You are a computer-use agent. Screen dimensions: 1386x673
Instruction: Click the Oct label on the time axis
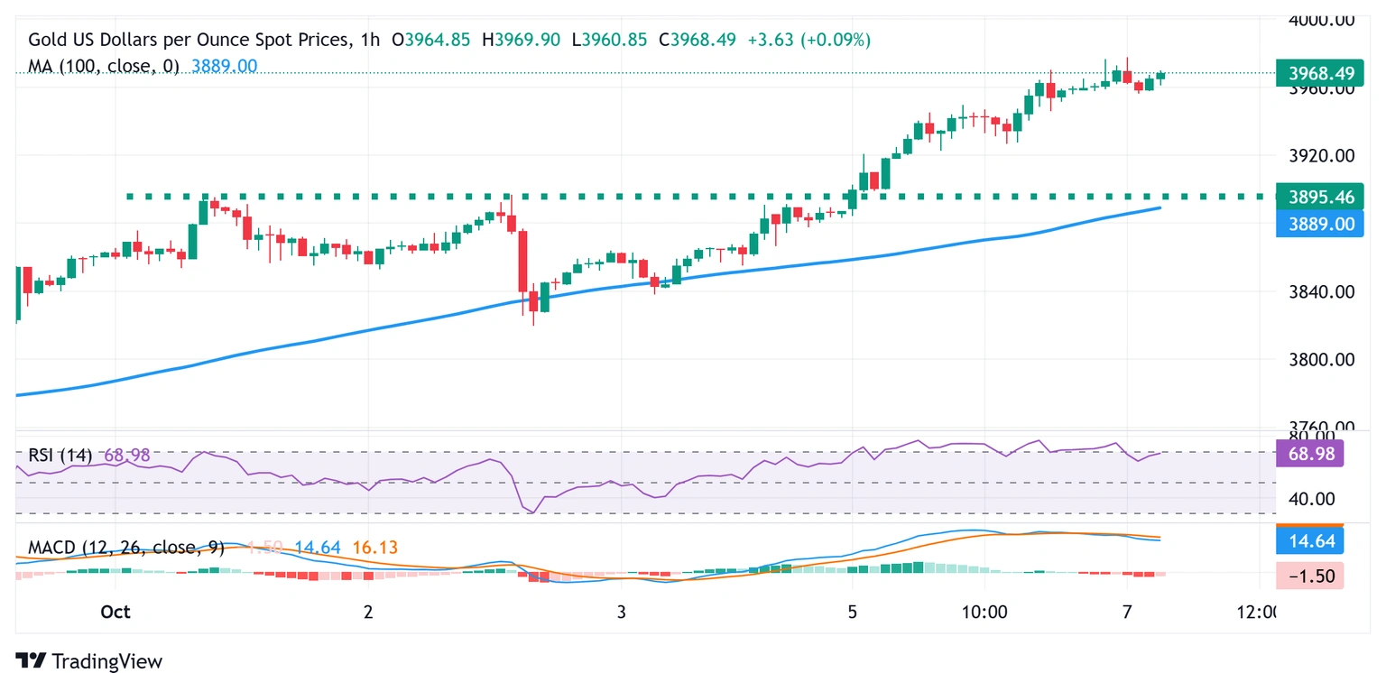pyautogui.click(x=115, y=612)
